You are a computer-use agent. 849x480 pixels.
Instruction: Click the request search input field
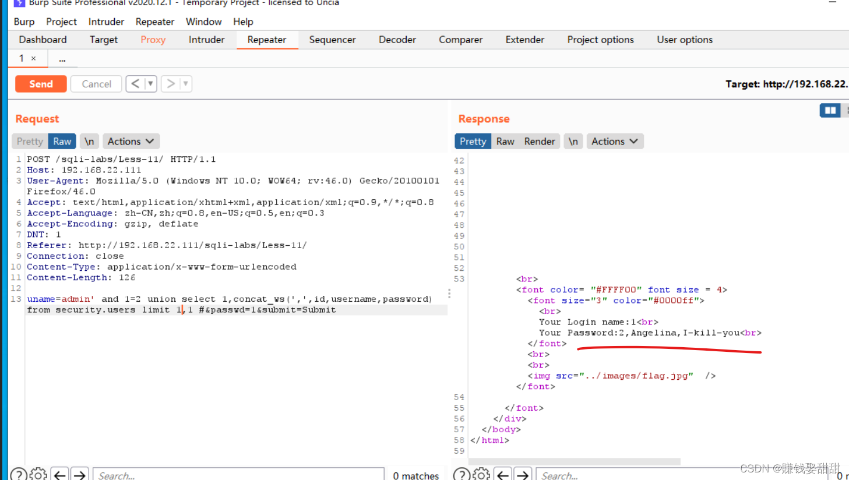tap(238, 475)
